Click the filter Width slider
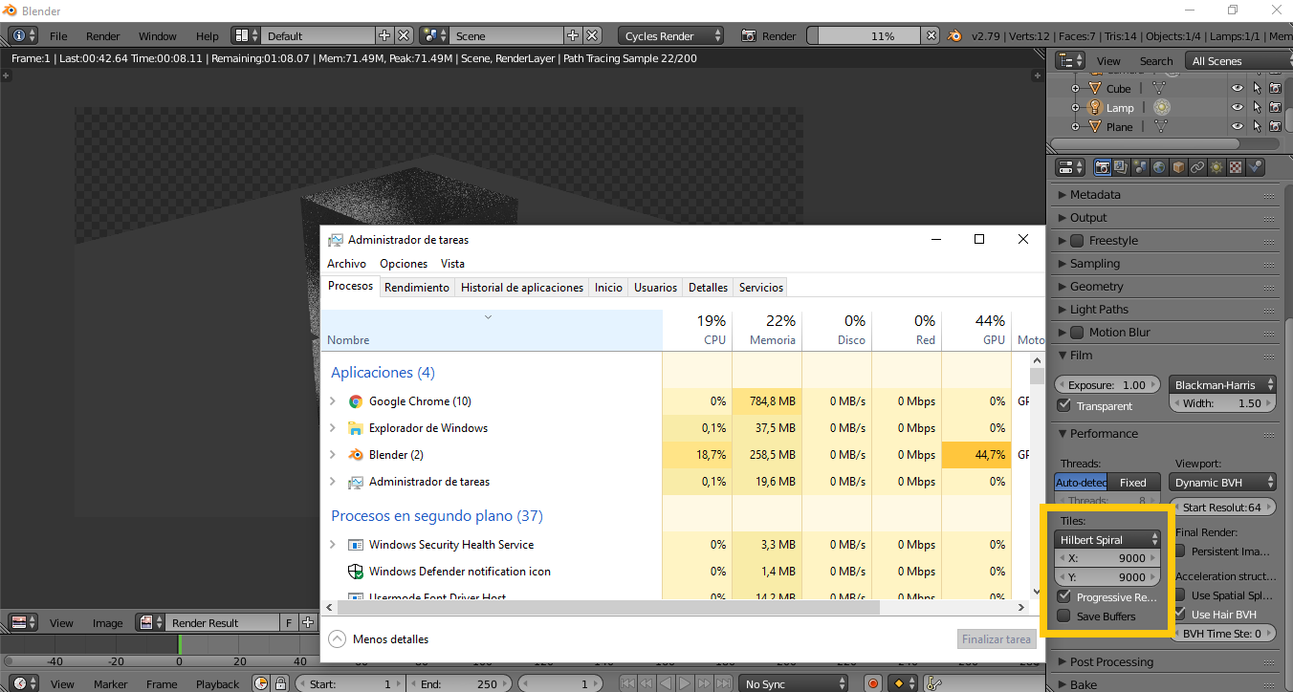1293x692 pixels. tap(1222, 403)
